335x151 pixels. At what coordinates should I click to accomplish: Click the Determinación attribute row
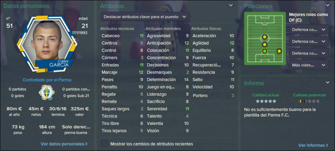click(x=167, y=79)
